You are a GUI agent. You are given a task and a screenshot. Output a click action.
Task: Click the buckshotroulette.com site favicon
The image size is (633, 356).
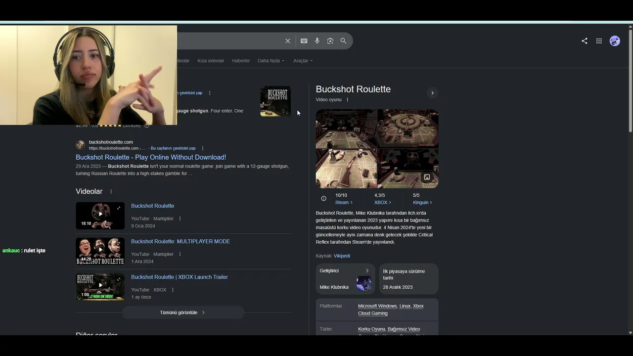(80, 145)
